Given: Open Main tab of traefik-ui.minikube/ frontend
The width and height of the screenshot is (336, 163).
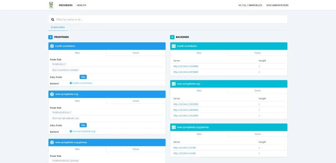Looking at the screenshot, I should pyautogui.click(x=77, y=53).
